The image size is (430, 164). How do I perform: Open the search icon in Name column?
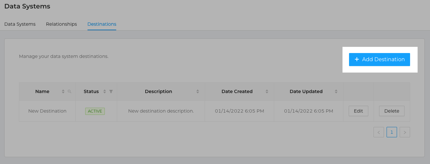point(70,92)
